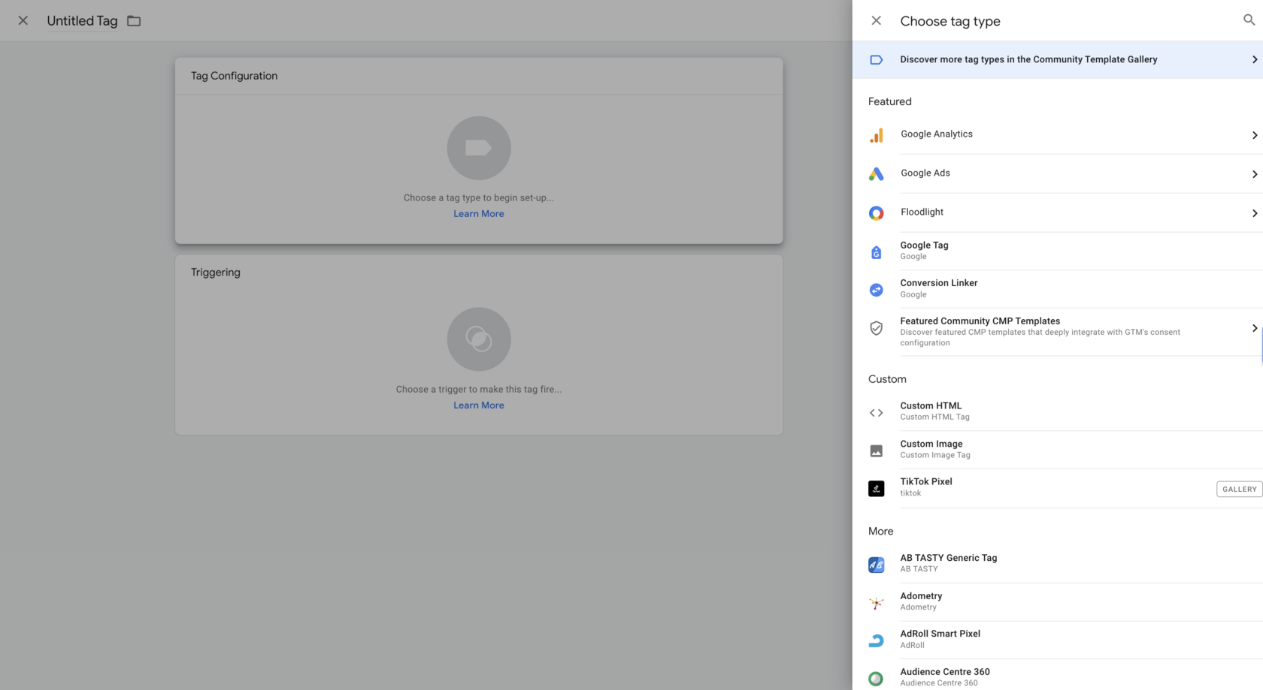Click the Tag Configuration placeholder tag icon
Image resolution: width=1263 pixels, height=690 pixels.
479,148
